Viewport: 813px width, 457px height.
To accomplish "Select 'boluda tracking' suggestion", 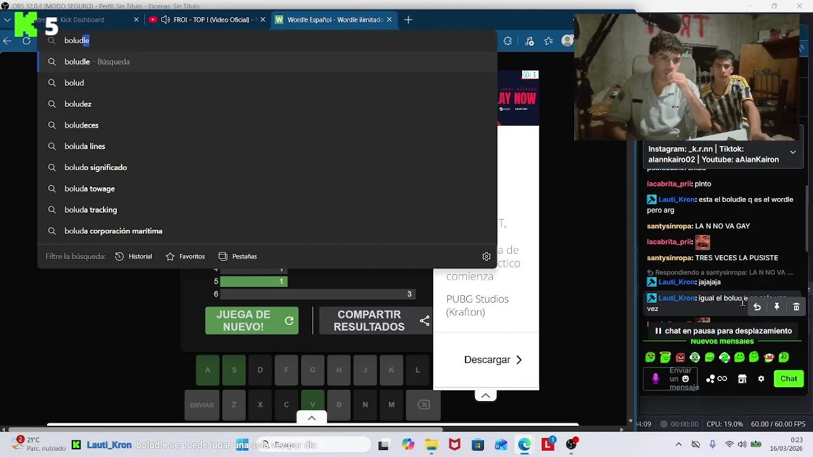I will 267,210.
